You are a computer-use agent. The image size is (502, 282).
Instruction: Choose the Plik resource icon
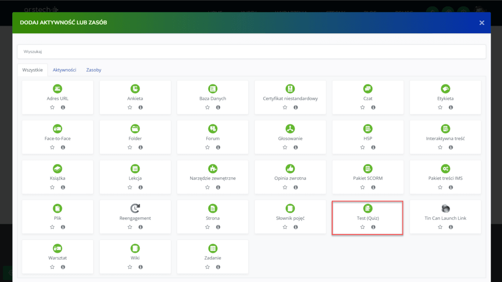(x=57, y=209)
